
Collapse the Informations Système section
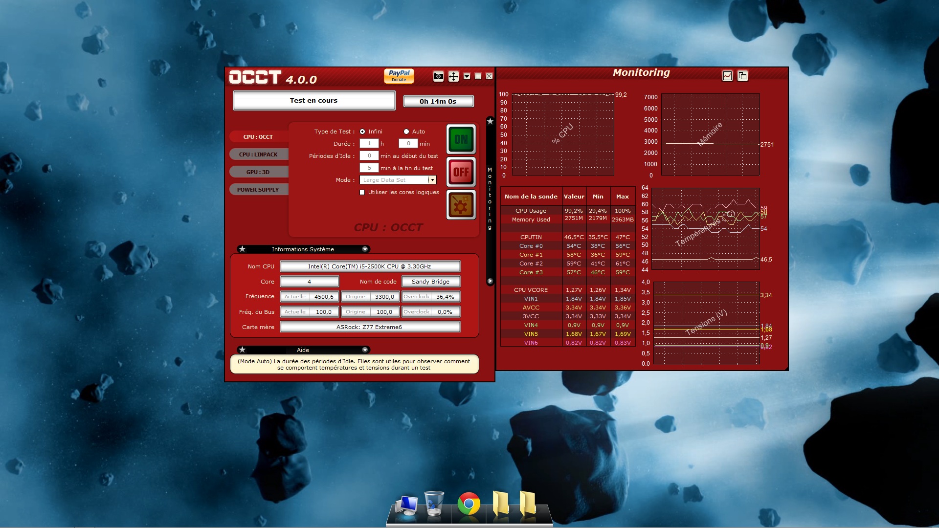365,249
